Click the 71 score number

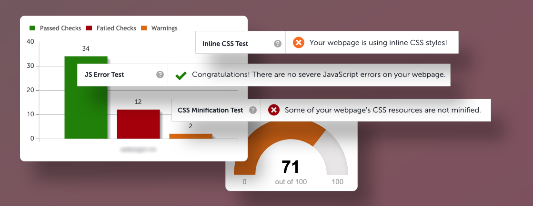291,167
